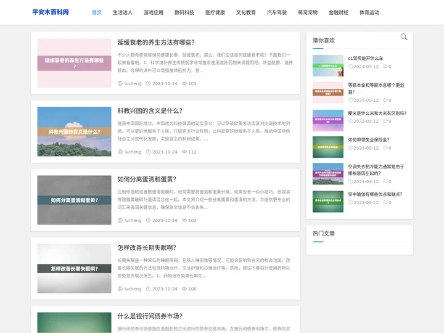Click the clock icon on 延缓衰老 article date
The height and width of the screenshot is (333, 444).
(x=148, y=83)
